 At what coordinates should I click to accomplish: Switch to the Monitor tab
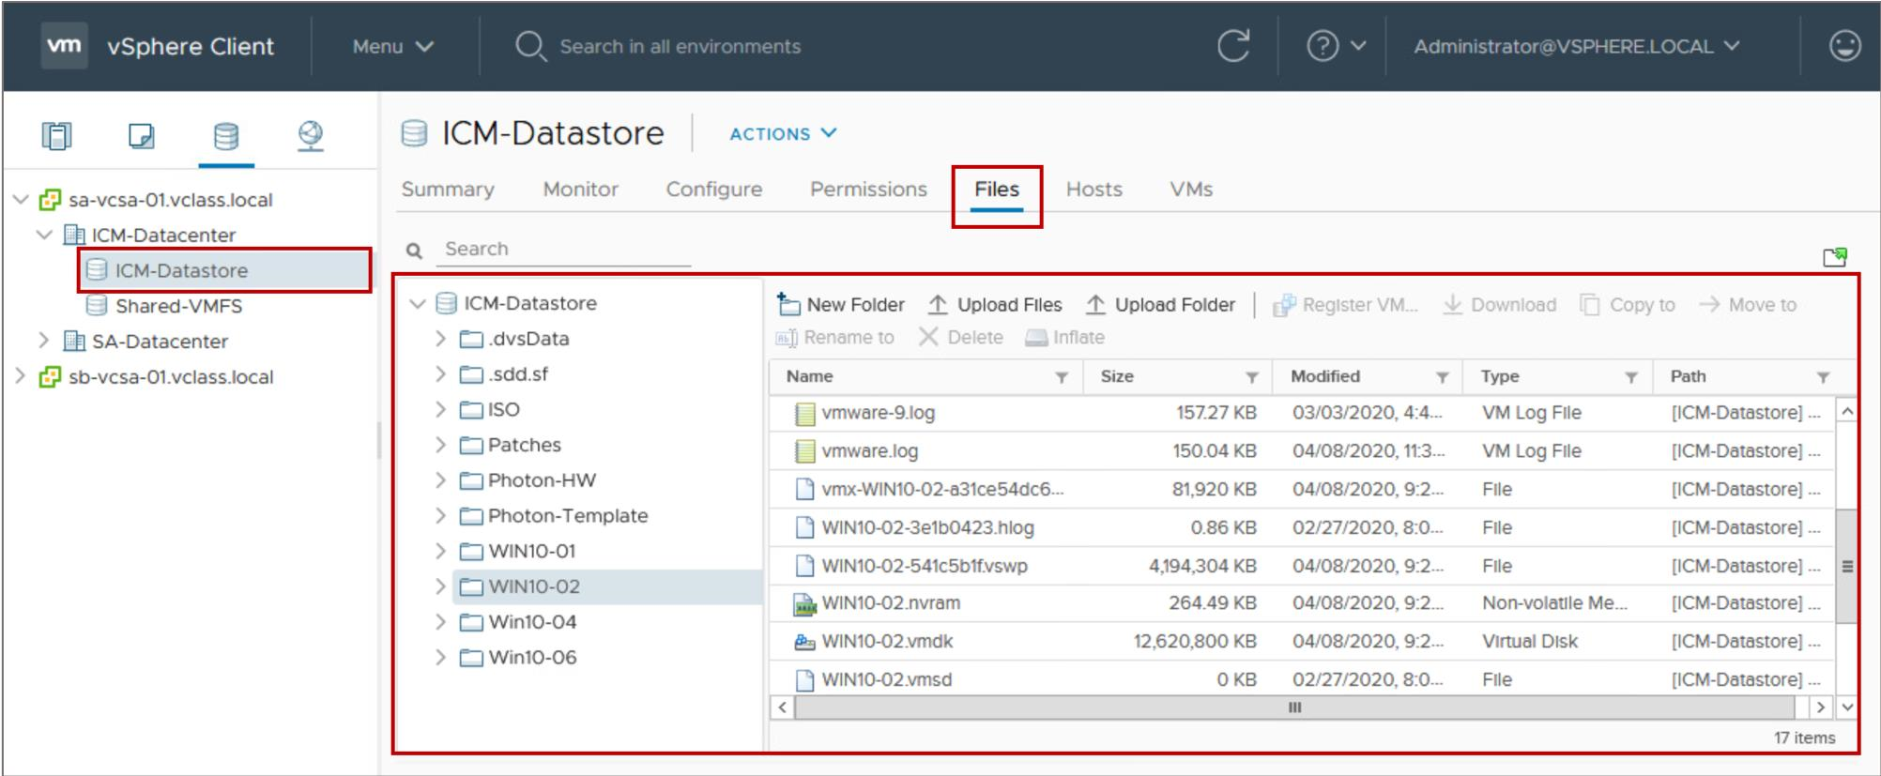pyautogui.click(x=580, y=190)
